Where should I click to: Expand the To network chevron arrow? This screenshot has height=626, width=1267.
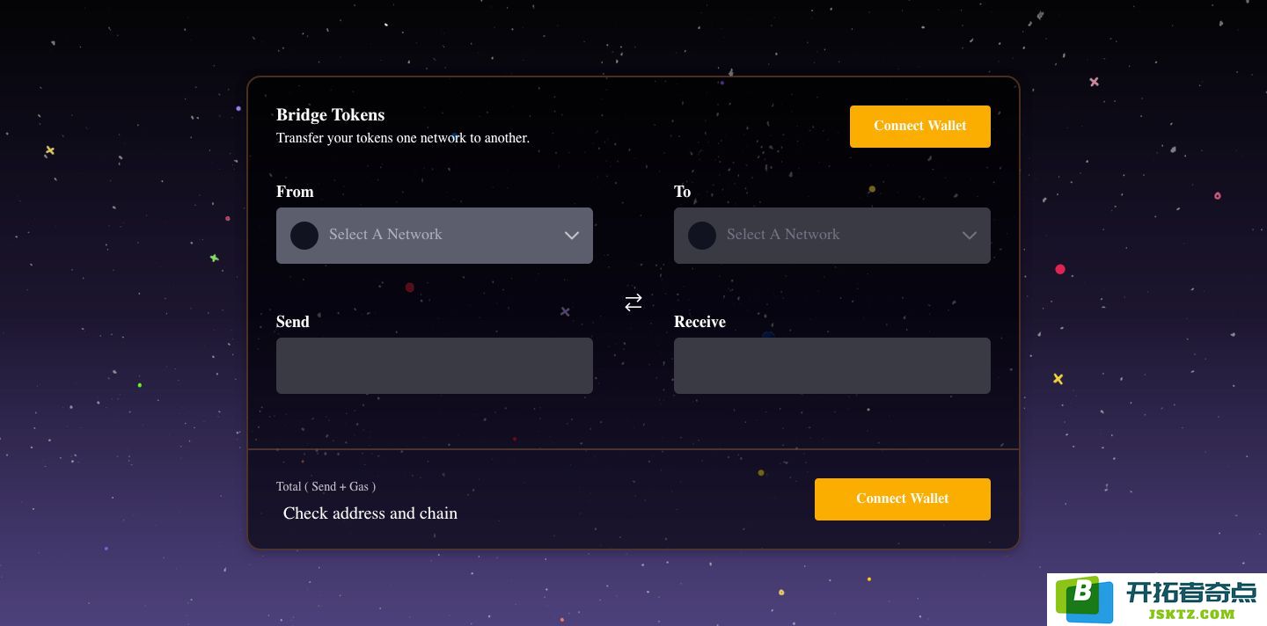click(970, 236)
